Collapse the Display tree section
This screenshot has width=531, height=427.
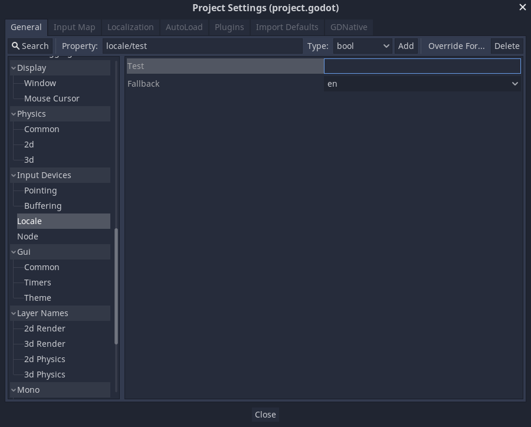pyautogui.click(x=14, y=68)
